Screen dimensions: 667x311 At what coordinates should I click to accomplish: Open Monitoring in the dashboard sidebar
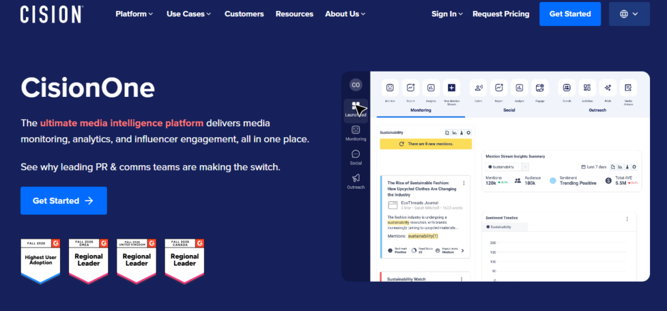click(356, 133)
